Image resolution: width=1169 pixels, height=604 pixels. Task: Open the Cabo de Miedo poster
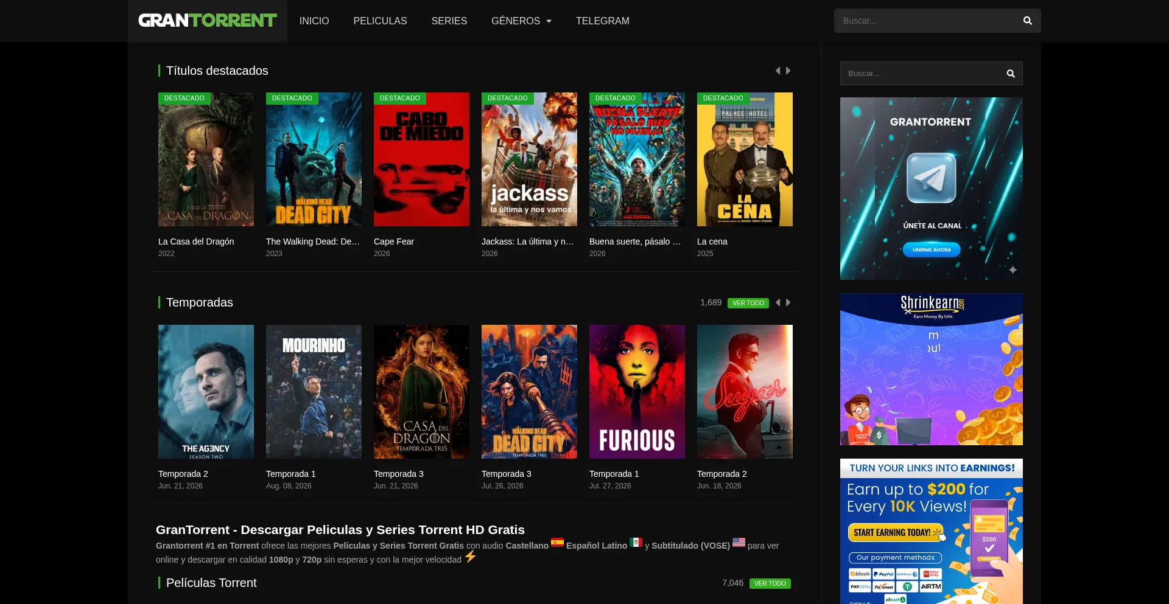(421, 159)
